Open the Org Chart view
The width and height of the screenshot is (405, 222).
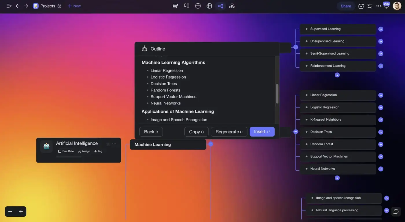(232, 6)
